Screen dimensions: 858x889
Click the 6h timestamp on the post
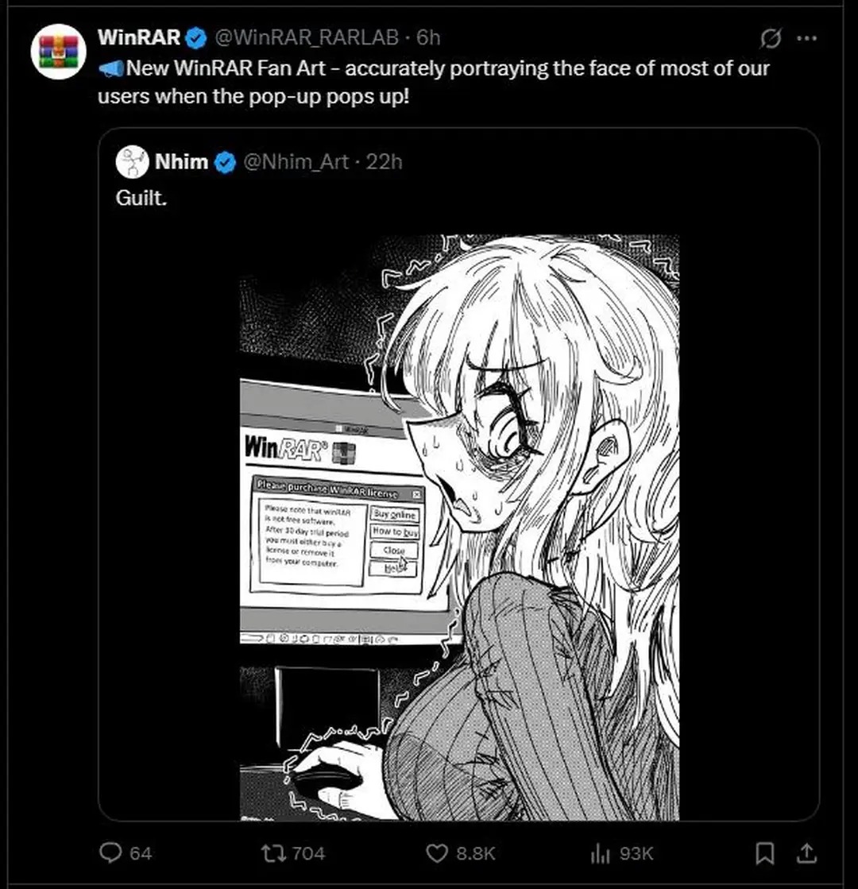tap(428, 37)
